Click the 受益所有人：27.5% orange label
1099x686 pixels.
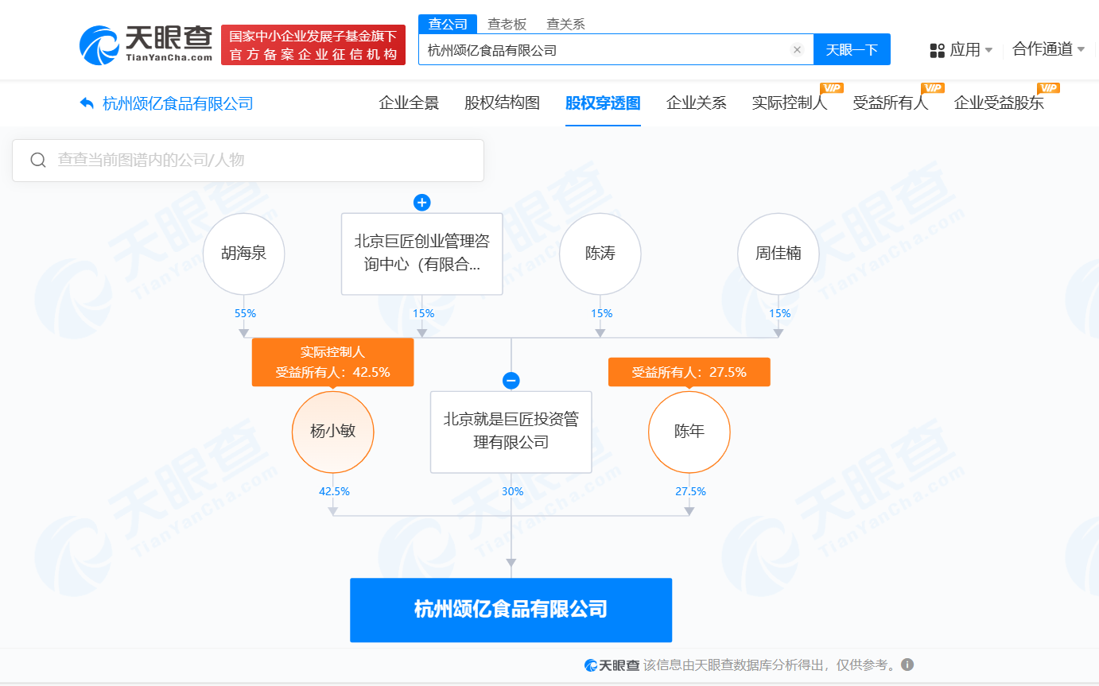(x=689, y=372)
